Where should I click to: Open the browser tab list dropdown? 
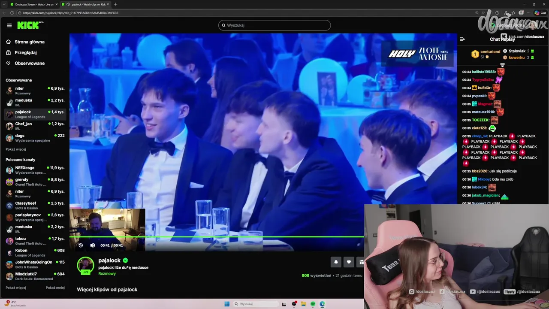tap(4, 4)
